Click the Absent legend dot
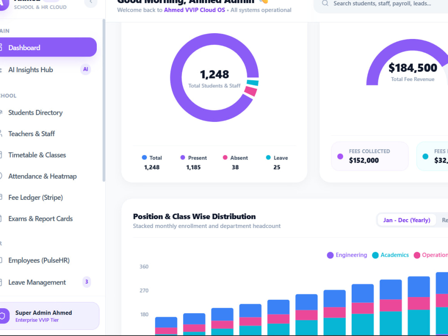The width and height of the screenshot is (448, 336). pos(225,157)
